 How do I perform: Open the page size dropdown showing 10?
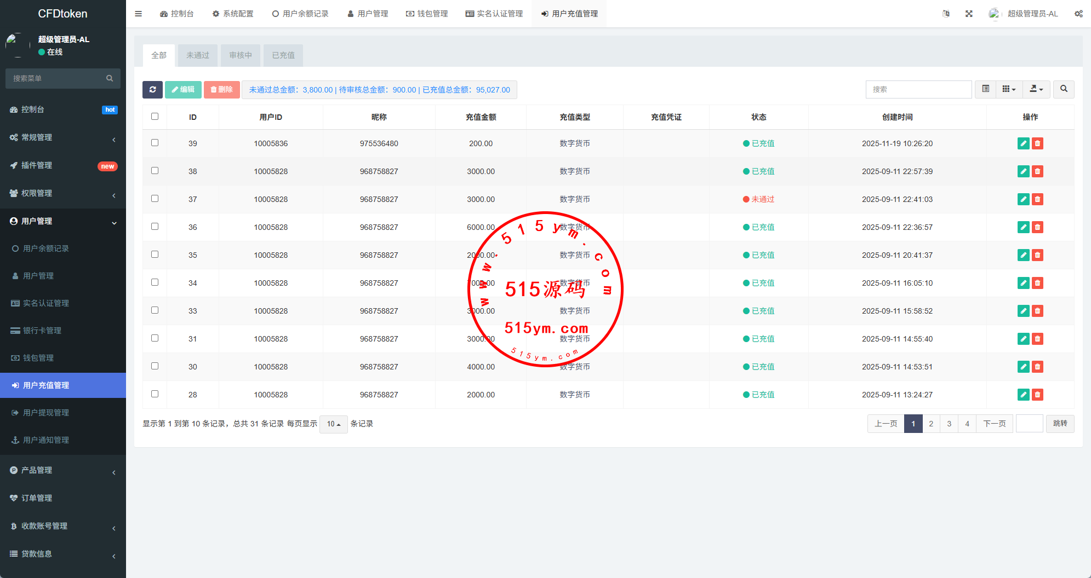point(333,424)
